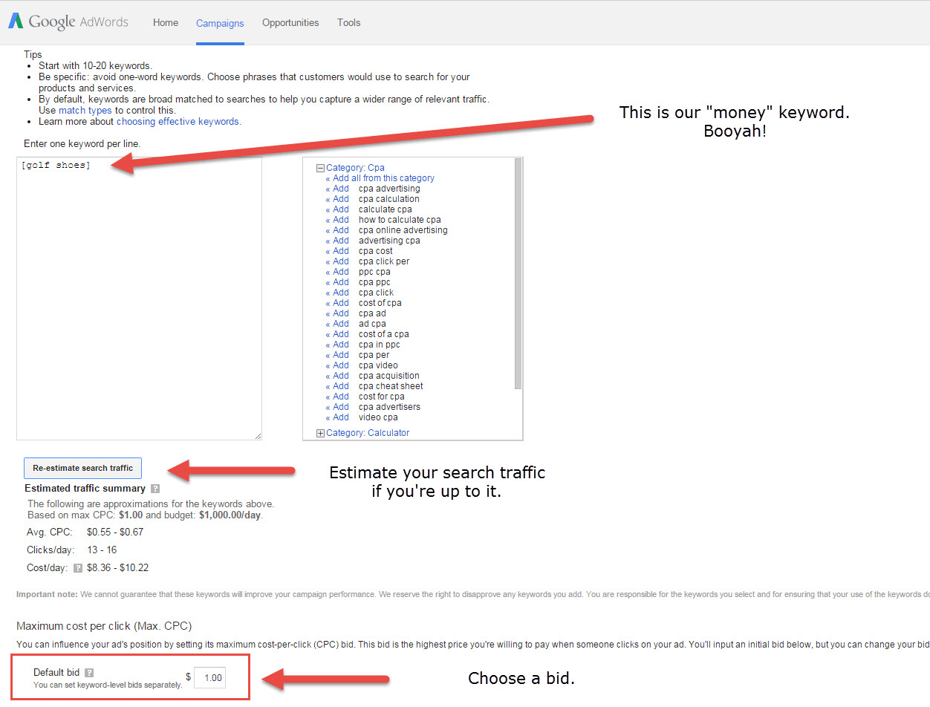Image resolution: width=930 pixels, height=707 pixels.
Task: Expand the Category: Calculator tree
Action: tap(319, 432)
